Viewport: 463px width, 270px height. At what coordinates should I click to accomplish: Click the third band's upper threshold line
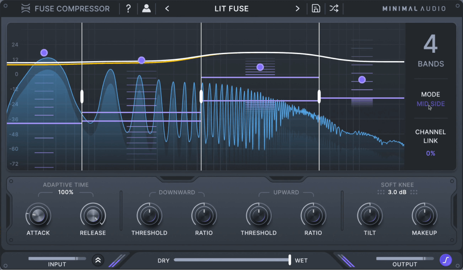(260, 77)
